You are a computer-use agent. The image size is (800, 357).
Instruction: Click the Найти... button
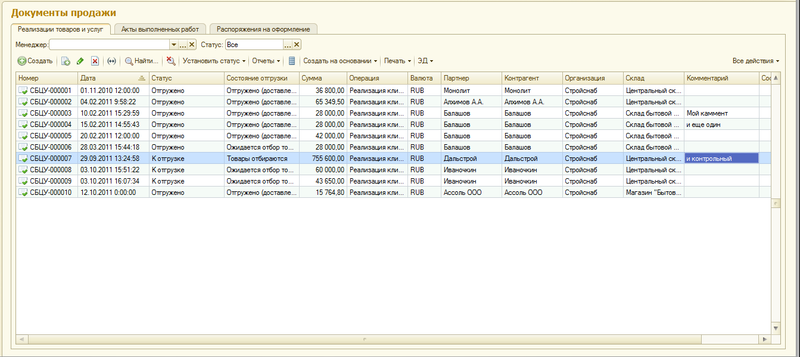[142, 61]
